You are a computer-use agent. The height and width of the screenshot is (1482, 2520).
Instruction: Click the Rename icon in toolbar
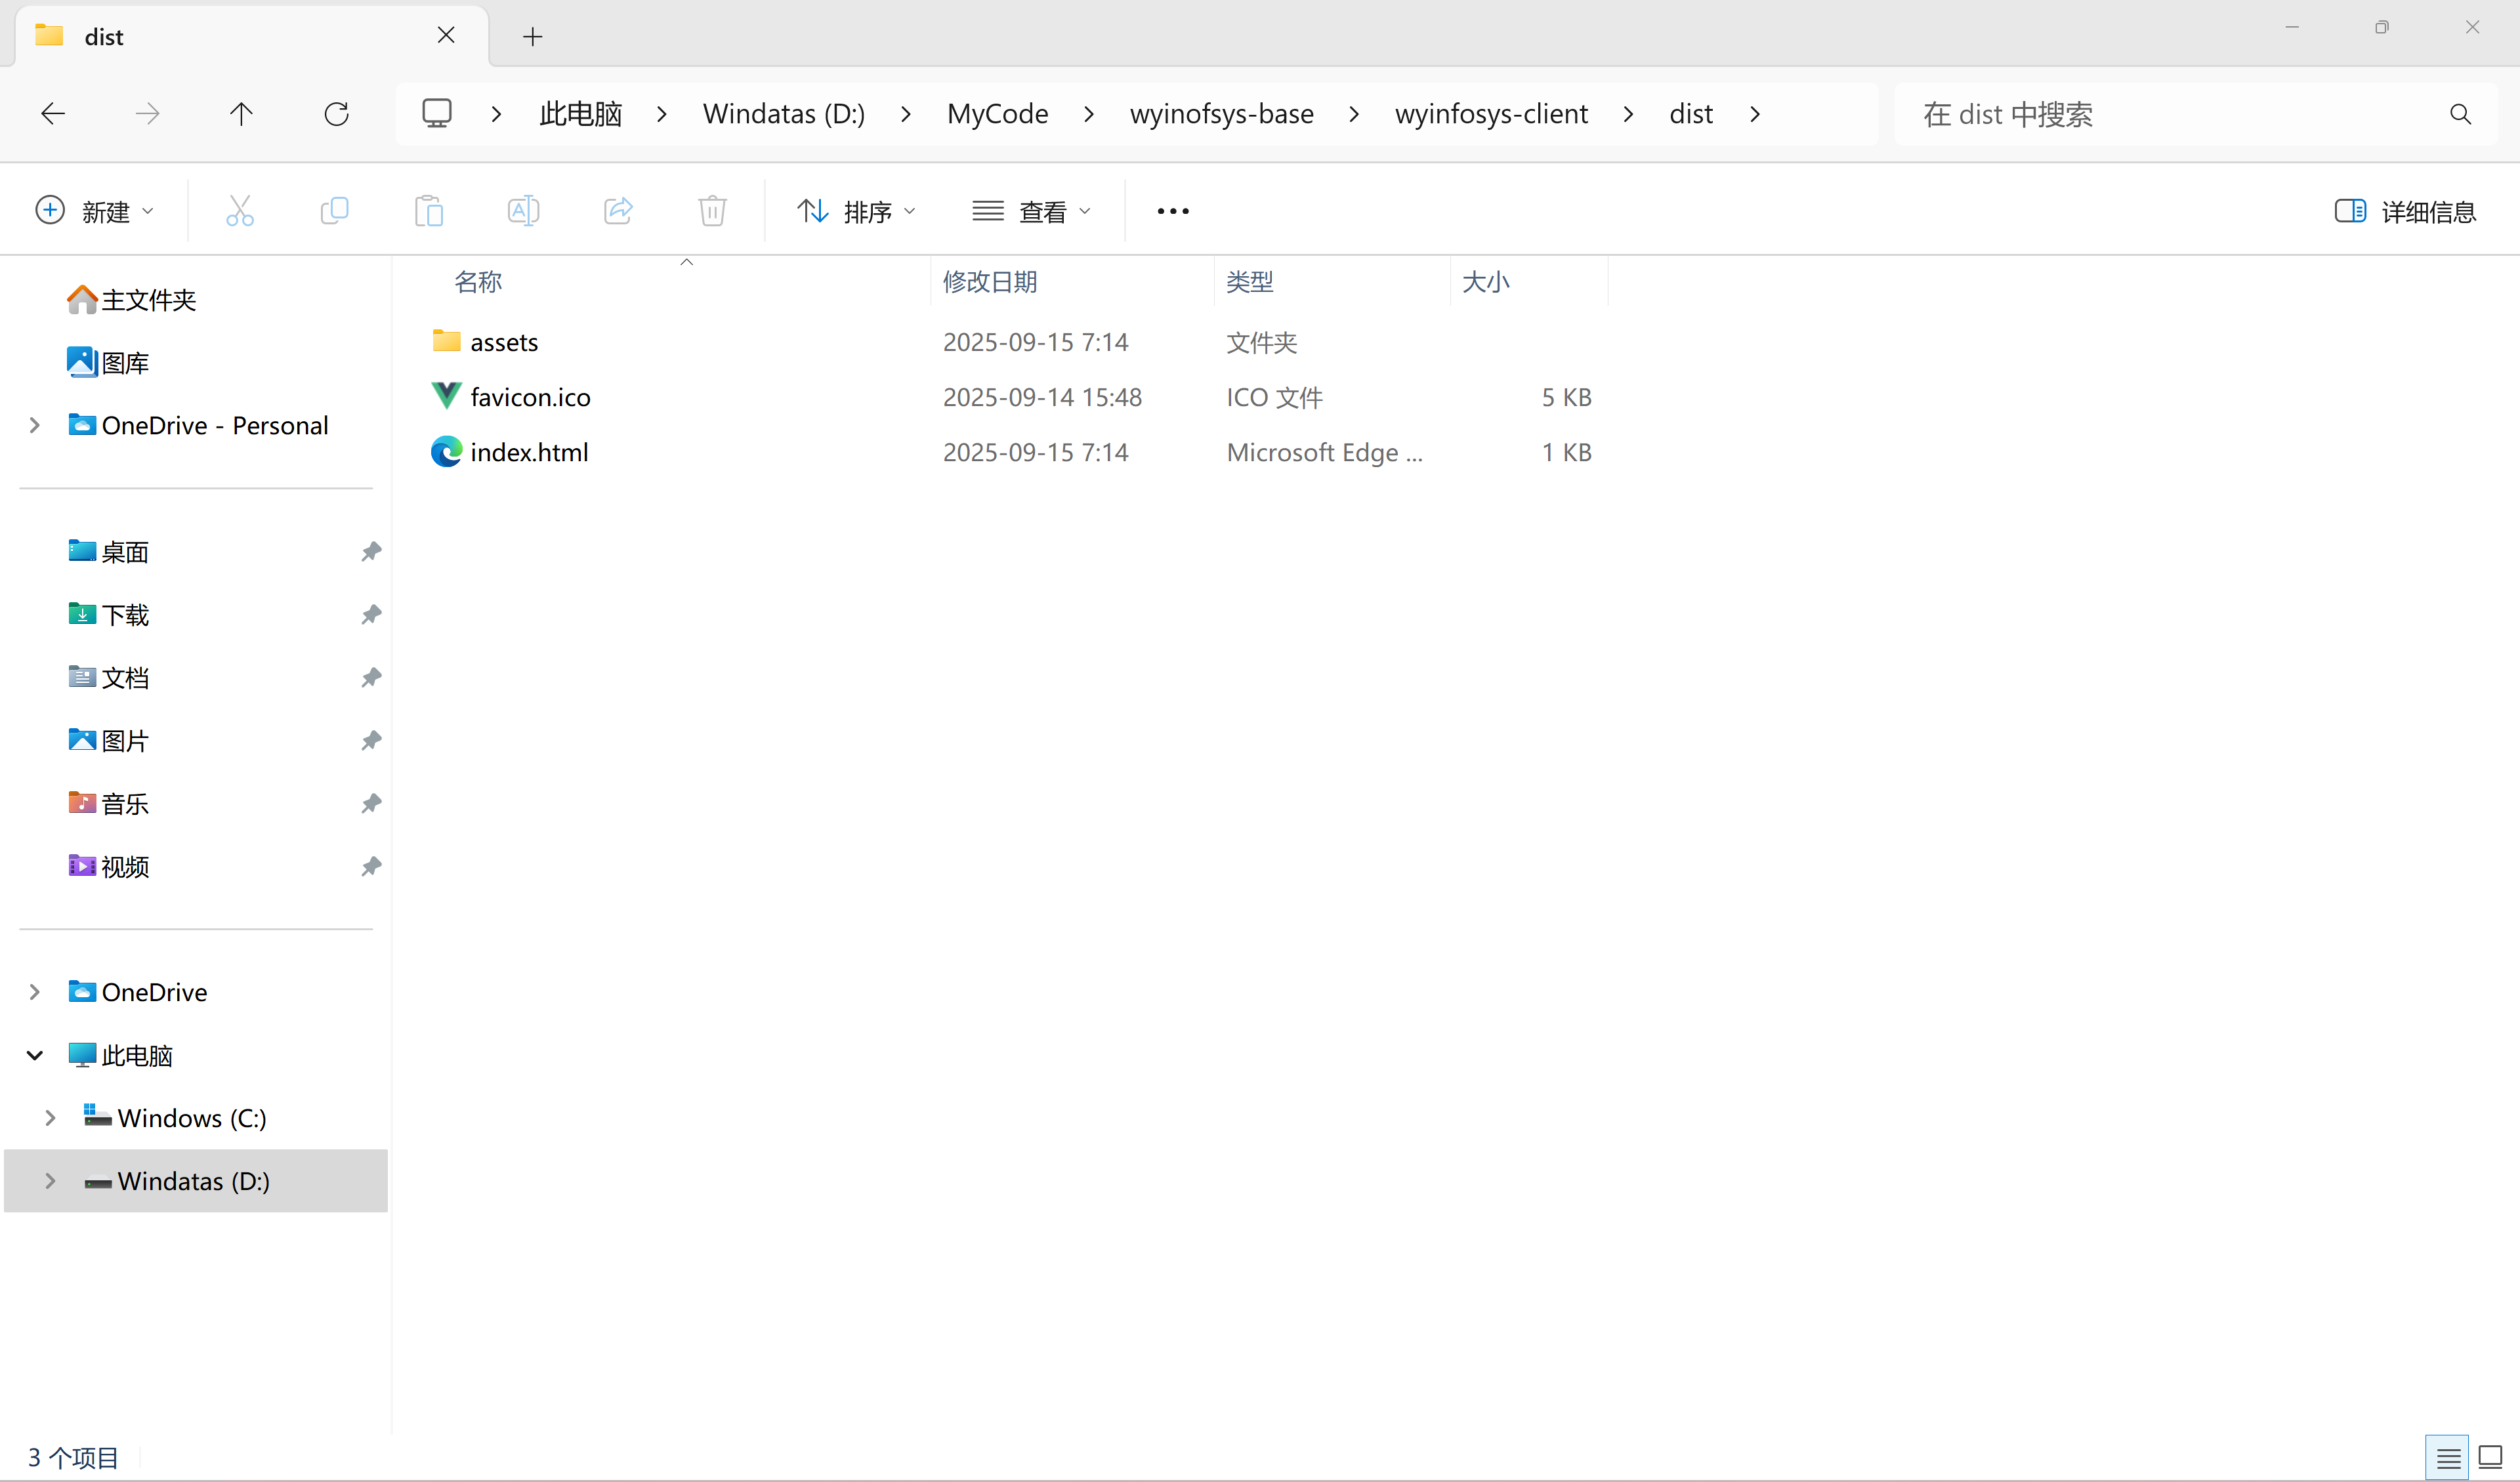click(x=523, y=211)
